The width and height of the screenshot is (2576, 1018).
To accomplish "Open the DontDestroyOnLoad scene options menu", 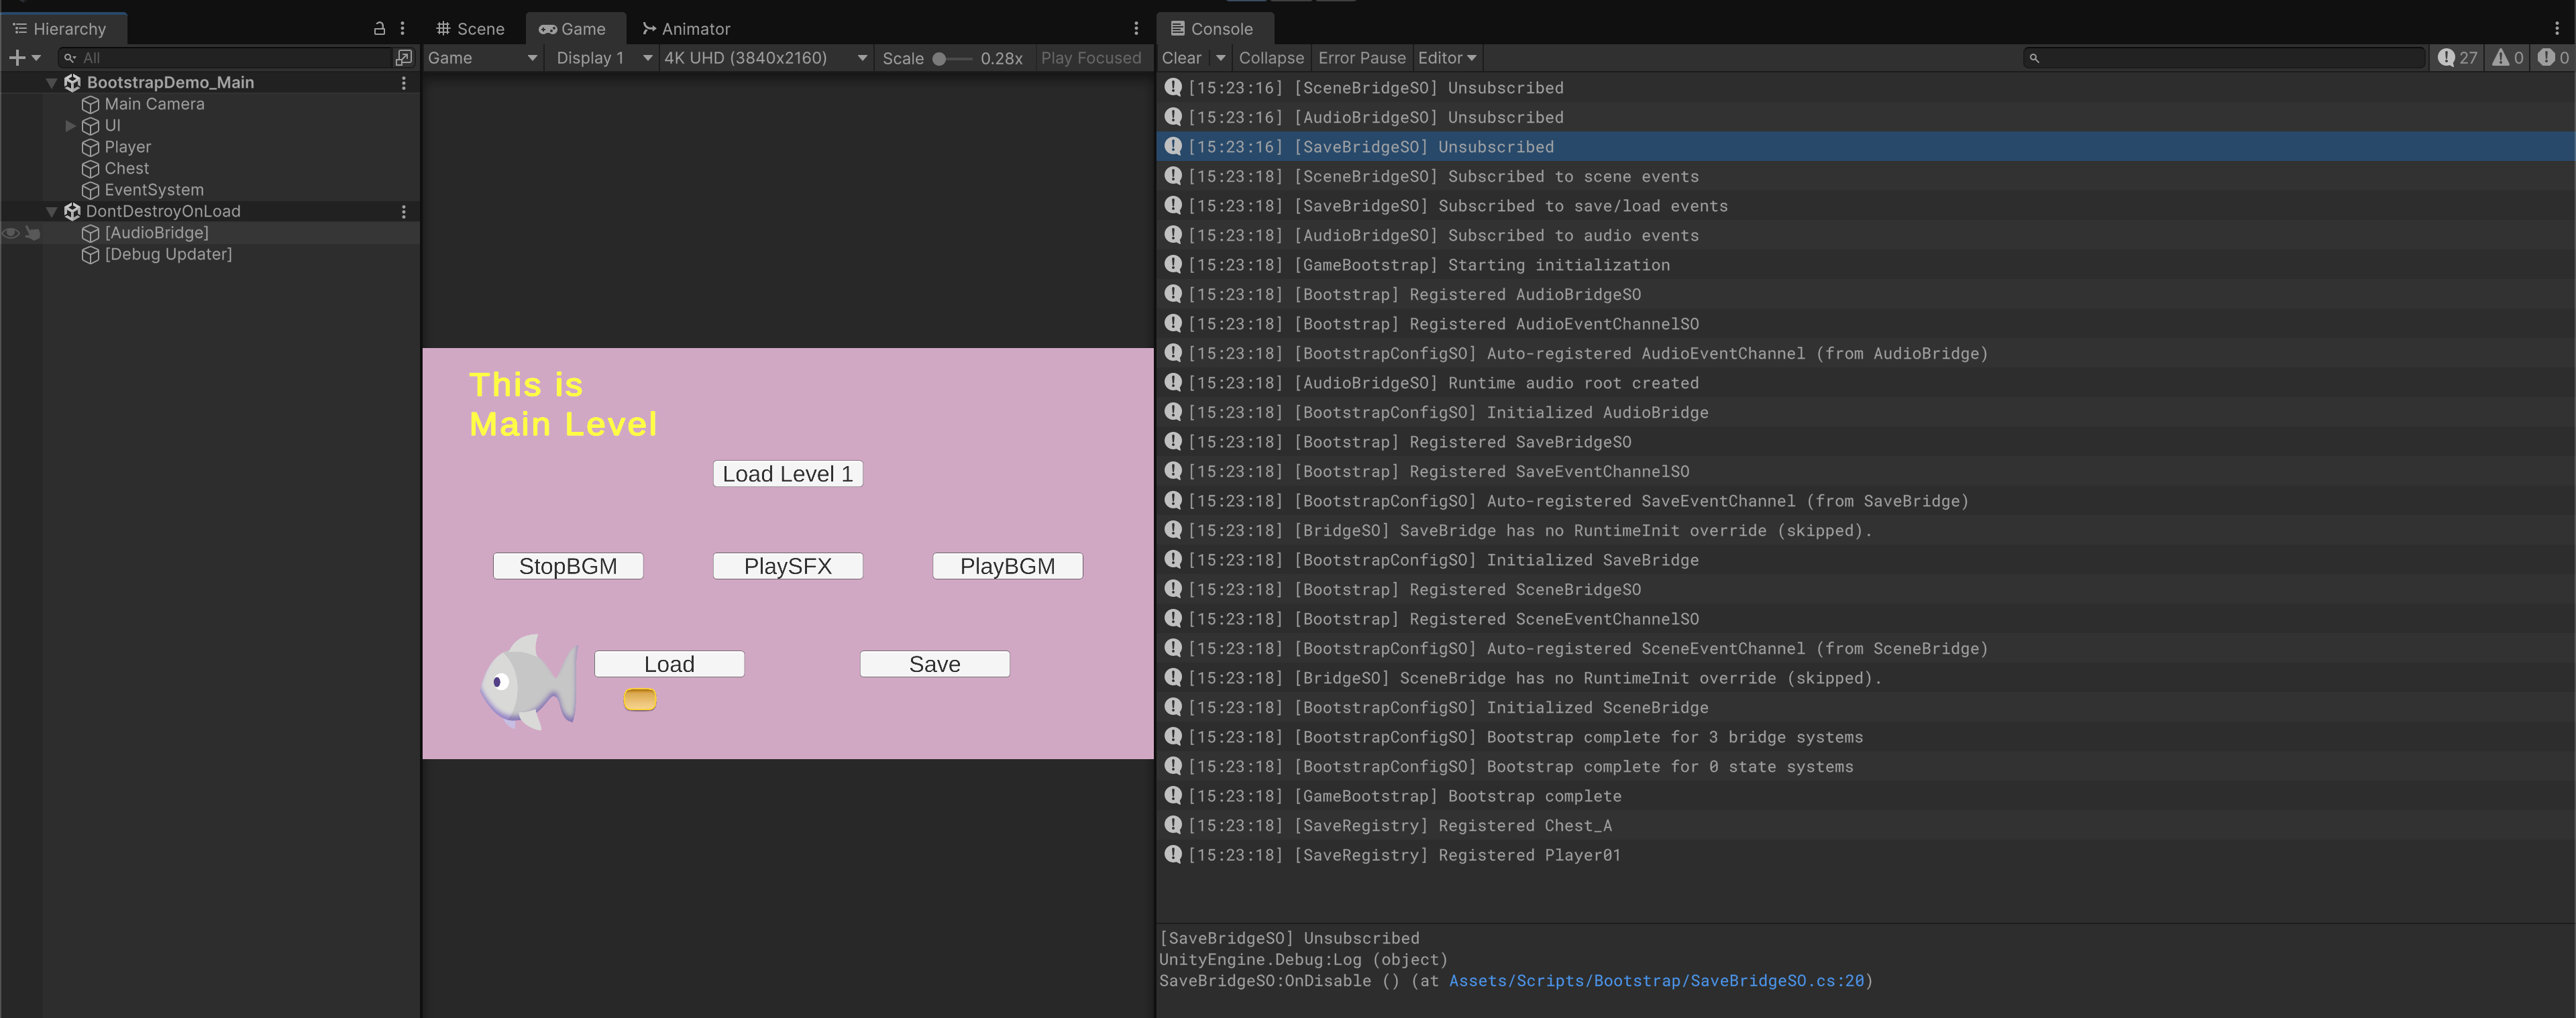I will coord(404,212).
